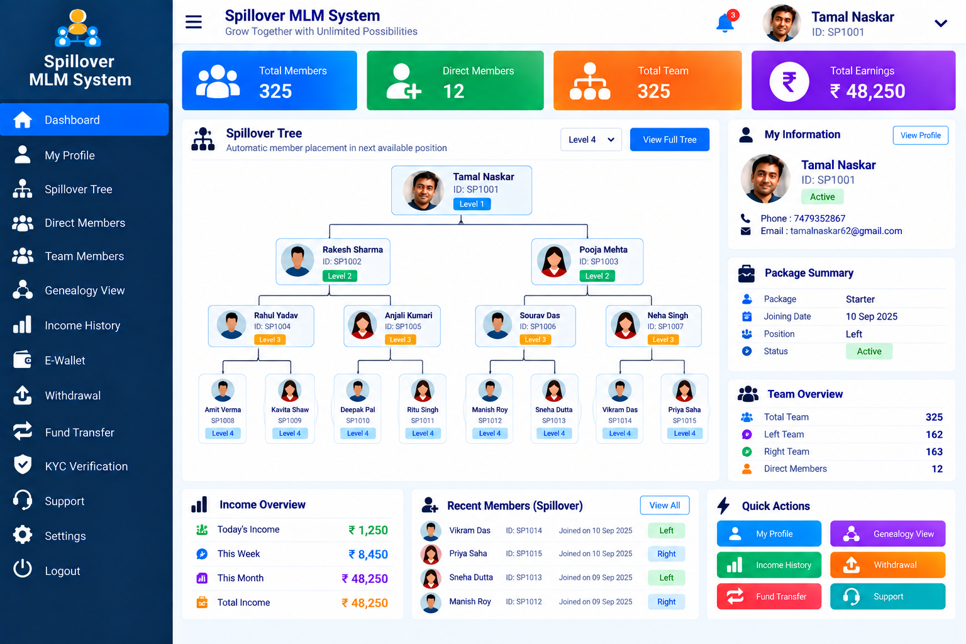Select Priya Saha SP1015 tree node
Screen dimensions: 966x644
[x=684, y=408]
